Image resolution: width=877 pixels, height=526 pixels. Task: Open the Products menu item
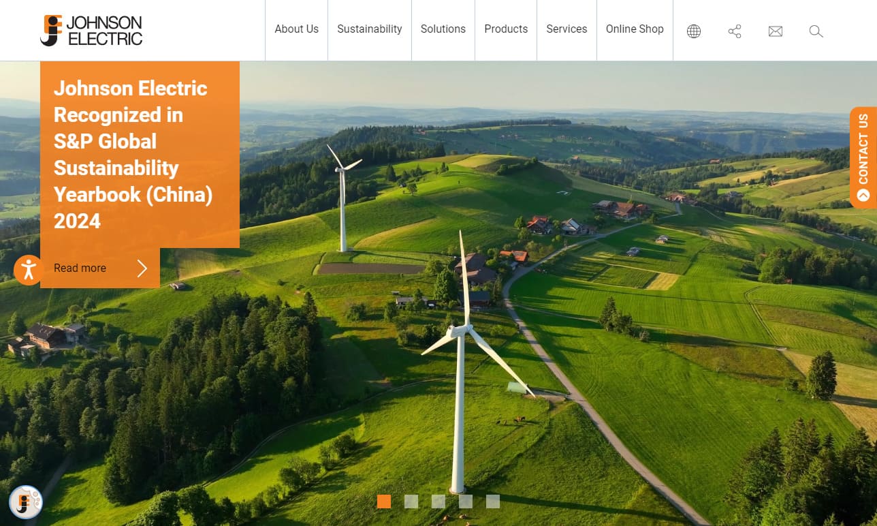506,29
